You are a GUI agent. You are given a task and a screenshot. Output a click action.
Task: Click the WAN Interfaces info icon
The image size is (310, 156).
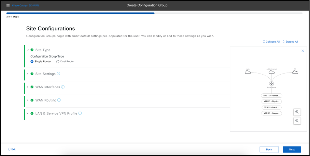tap(63, 87)
